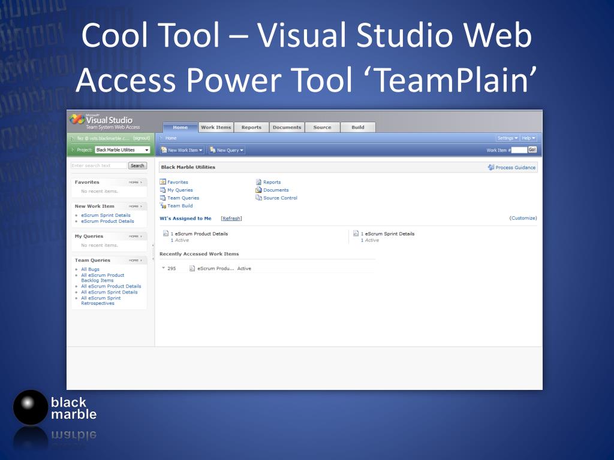Click the Reports document icon

coord(258,182)
